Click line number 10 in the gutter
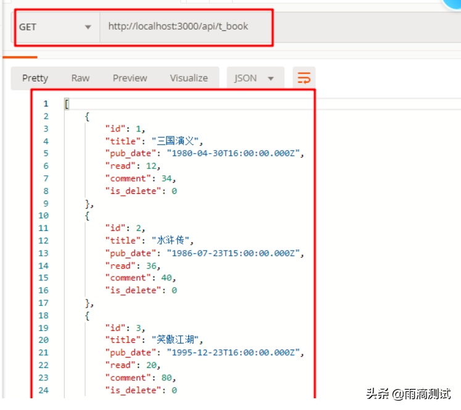The image size is (461, 410). (43, 215)
